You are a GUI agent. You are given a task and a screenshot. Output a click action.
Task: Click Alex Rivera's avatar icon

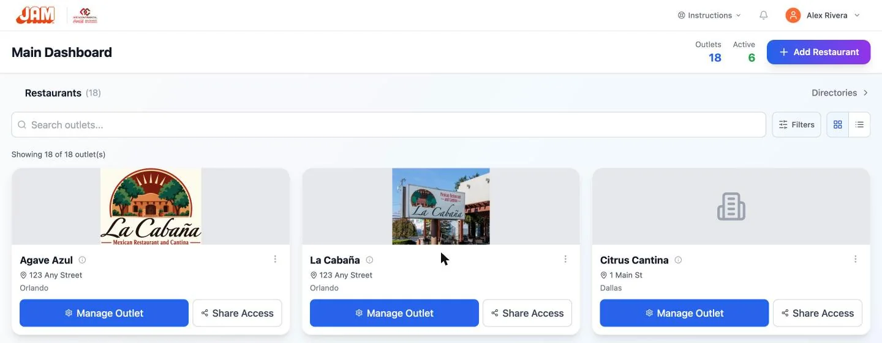793,15
